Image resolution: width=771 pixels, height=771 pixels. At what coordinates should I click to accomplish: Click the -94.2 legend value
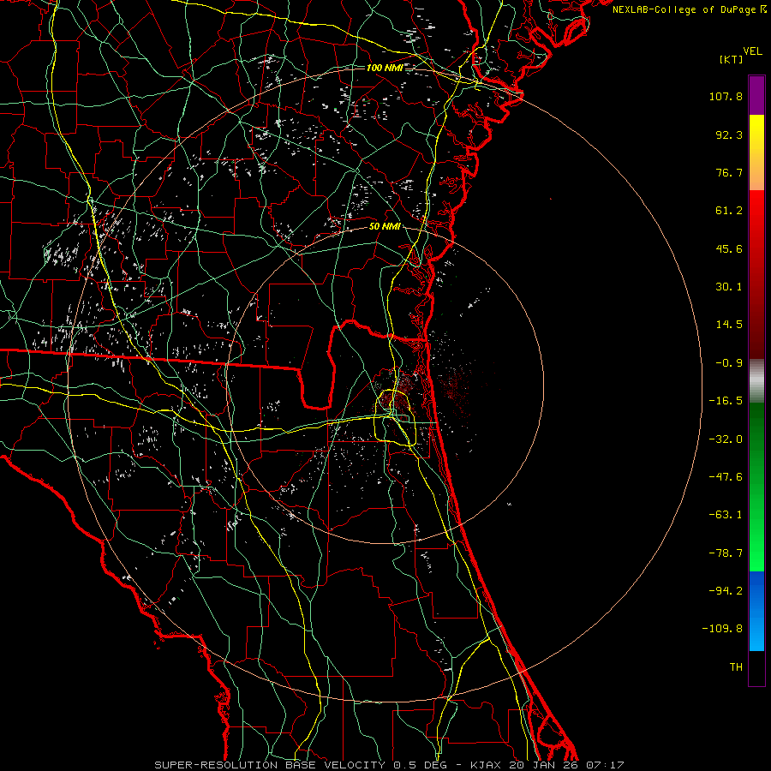(726, 591)
